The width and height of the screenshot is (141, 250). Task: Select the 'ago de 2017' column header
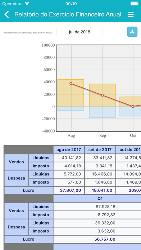(69, 150)
